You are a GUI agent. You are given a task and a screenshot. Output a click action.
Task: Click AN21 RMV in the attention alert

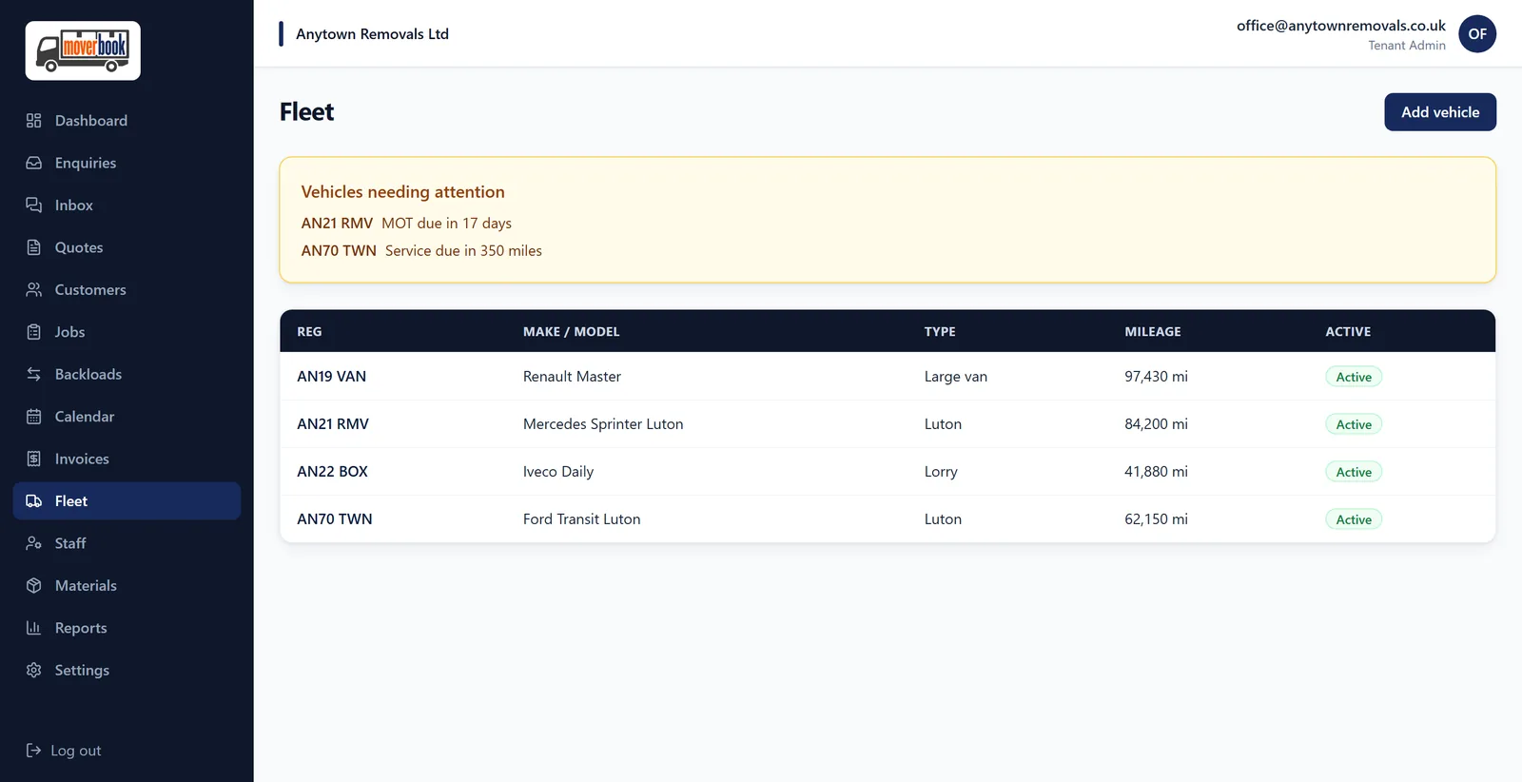[x=337, y=224]
